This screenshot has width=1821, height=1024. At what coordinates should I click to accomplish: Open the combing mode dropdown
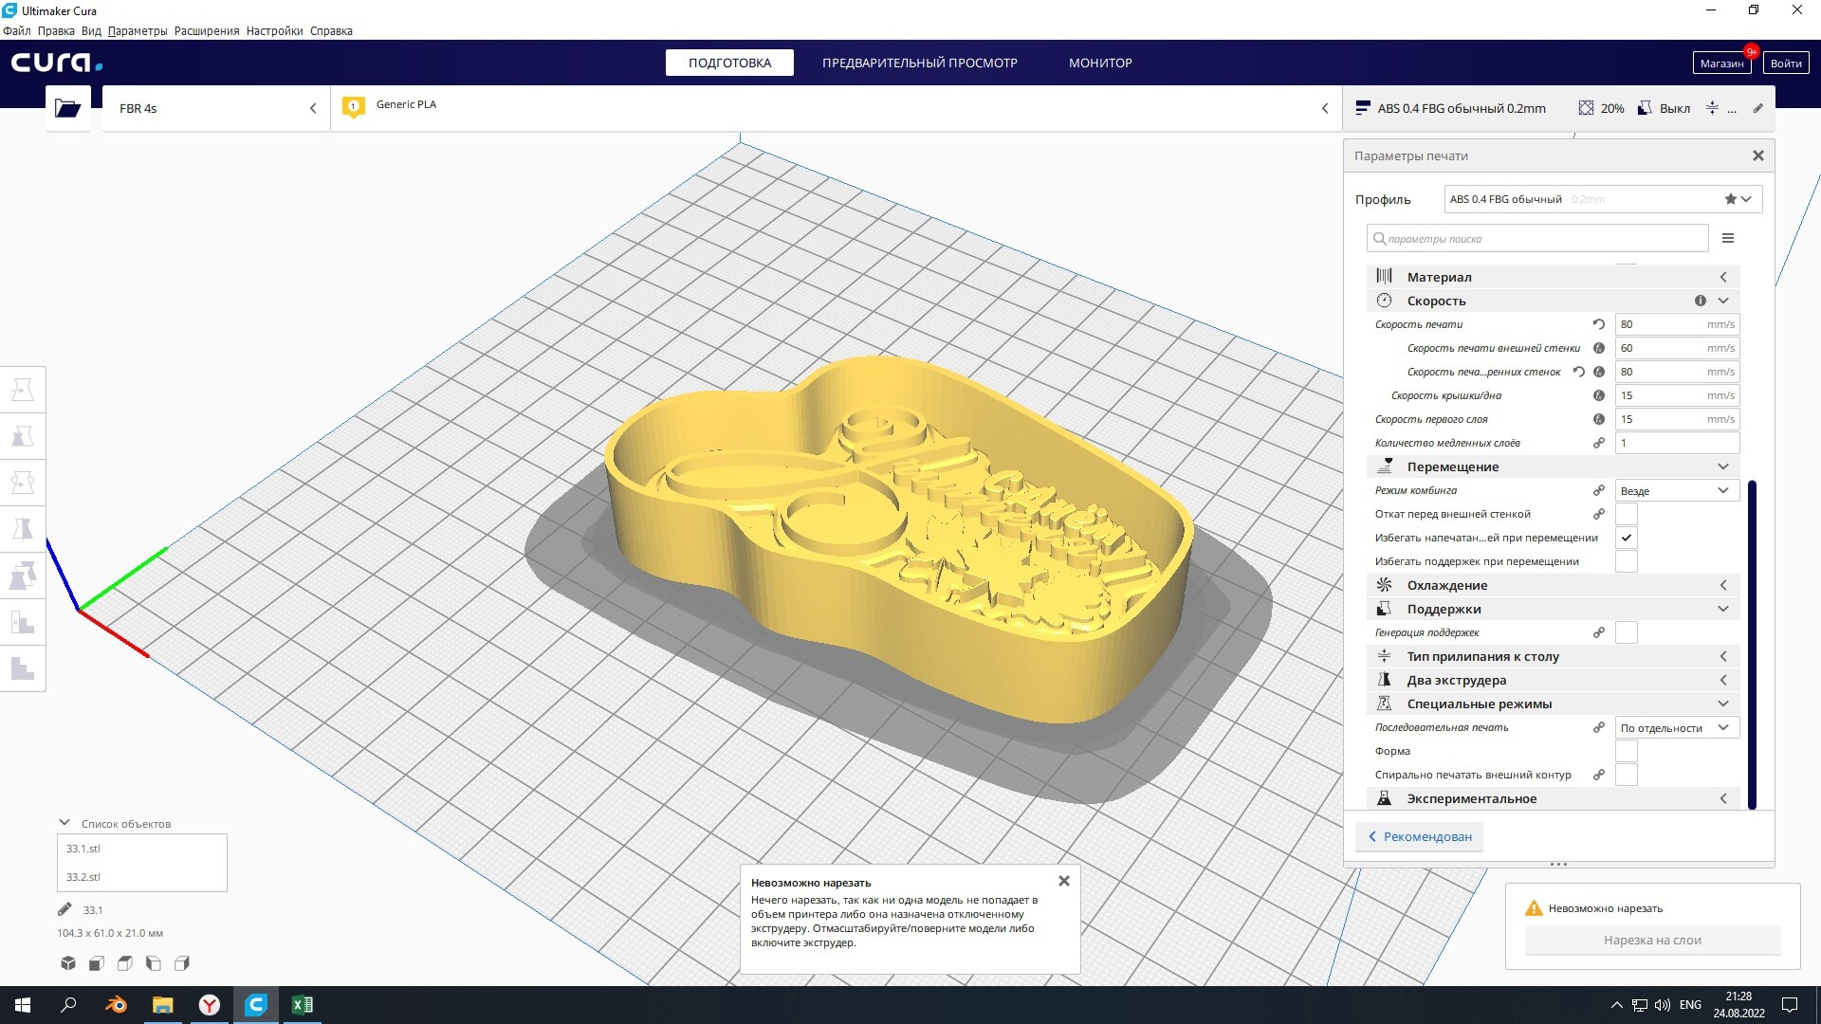(x=1676, y=491)
